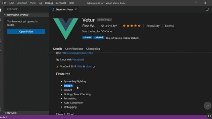Click the Vetur logo image
The width and height of the screenshot is (212, 119).
click(x=66, y=29)
